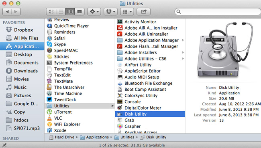Open Pictures from the sidebar
The height and width of the screenshot is (148, 261).
pos(22,96)
